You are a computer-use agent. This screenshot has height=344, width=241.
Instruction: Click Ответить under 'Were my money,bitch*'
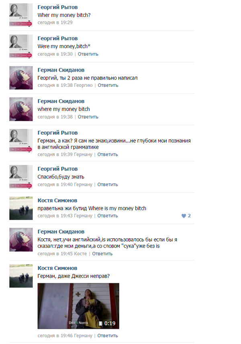click(88, 54)
